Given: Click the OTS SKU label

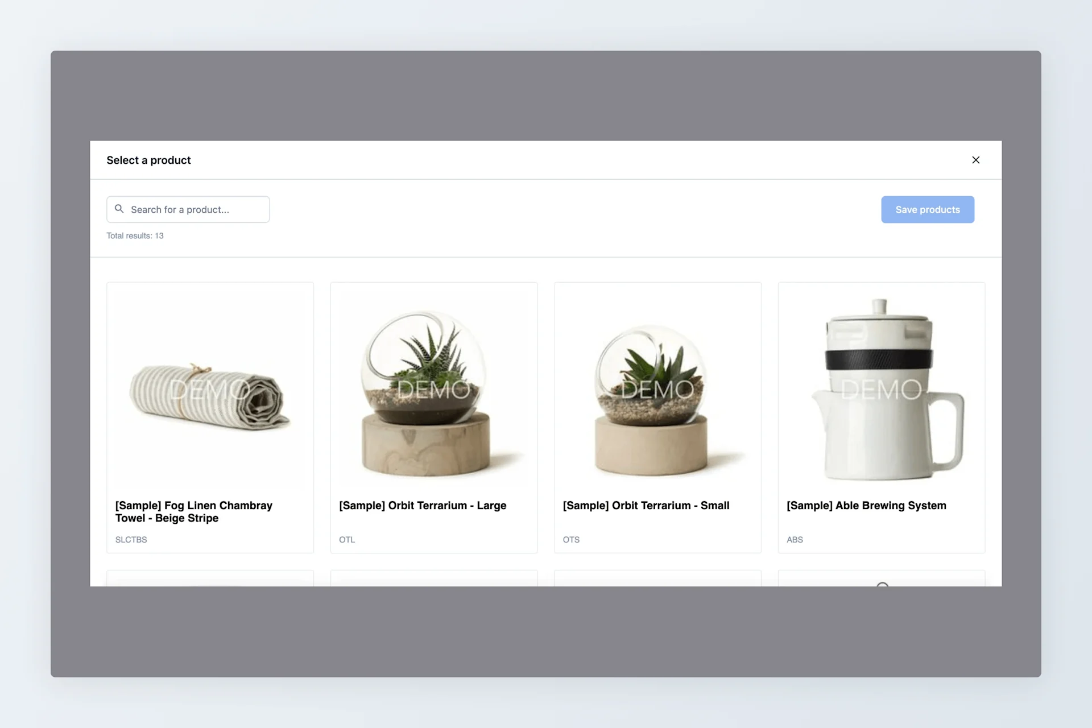Looking at the screenshot, I should (x=571, y=539).
